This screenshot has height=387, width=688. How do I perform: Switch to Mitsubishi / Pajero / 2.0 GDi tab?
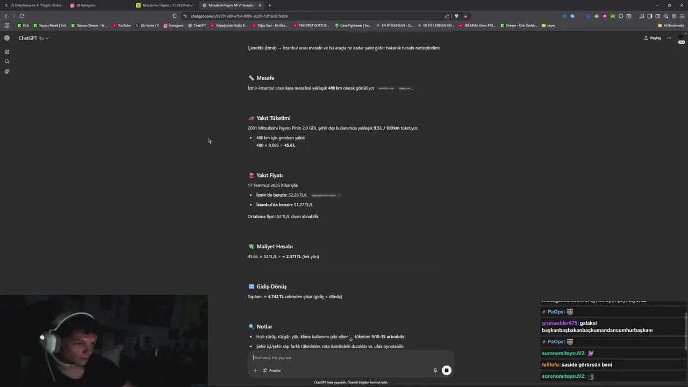[x=166, y=5]
